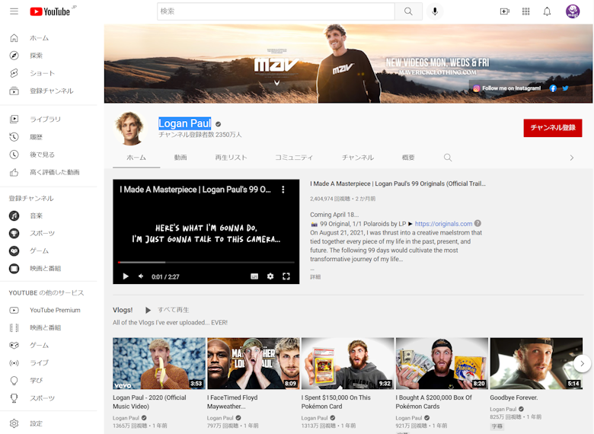
Task: Switch to the 動画 tab
Action: pyautogui.click(x=180, y=158)
